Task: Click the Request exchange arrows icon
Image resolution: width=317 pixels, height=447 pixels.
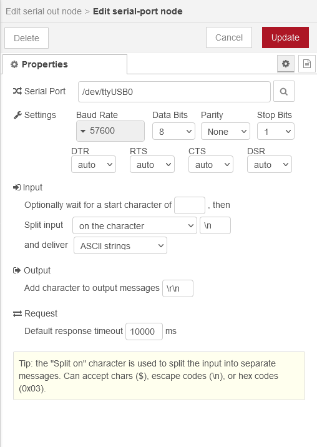Action: click(17, 313)
